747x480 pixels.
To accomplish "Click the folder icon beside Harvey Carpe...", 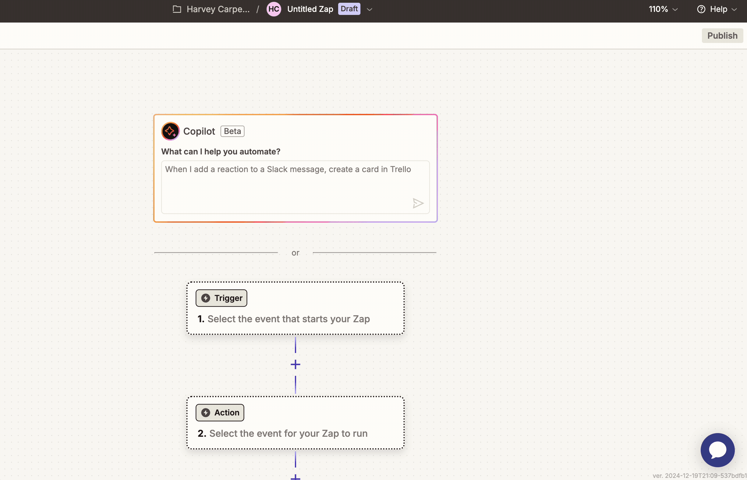I will [x=177, y=9].
